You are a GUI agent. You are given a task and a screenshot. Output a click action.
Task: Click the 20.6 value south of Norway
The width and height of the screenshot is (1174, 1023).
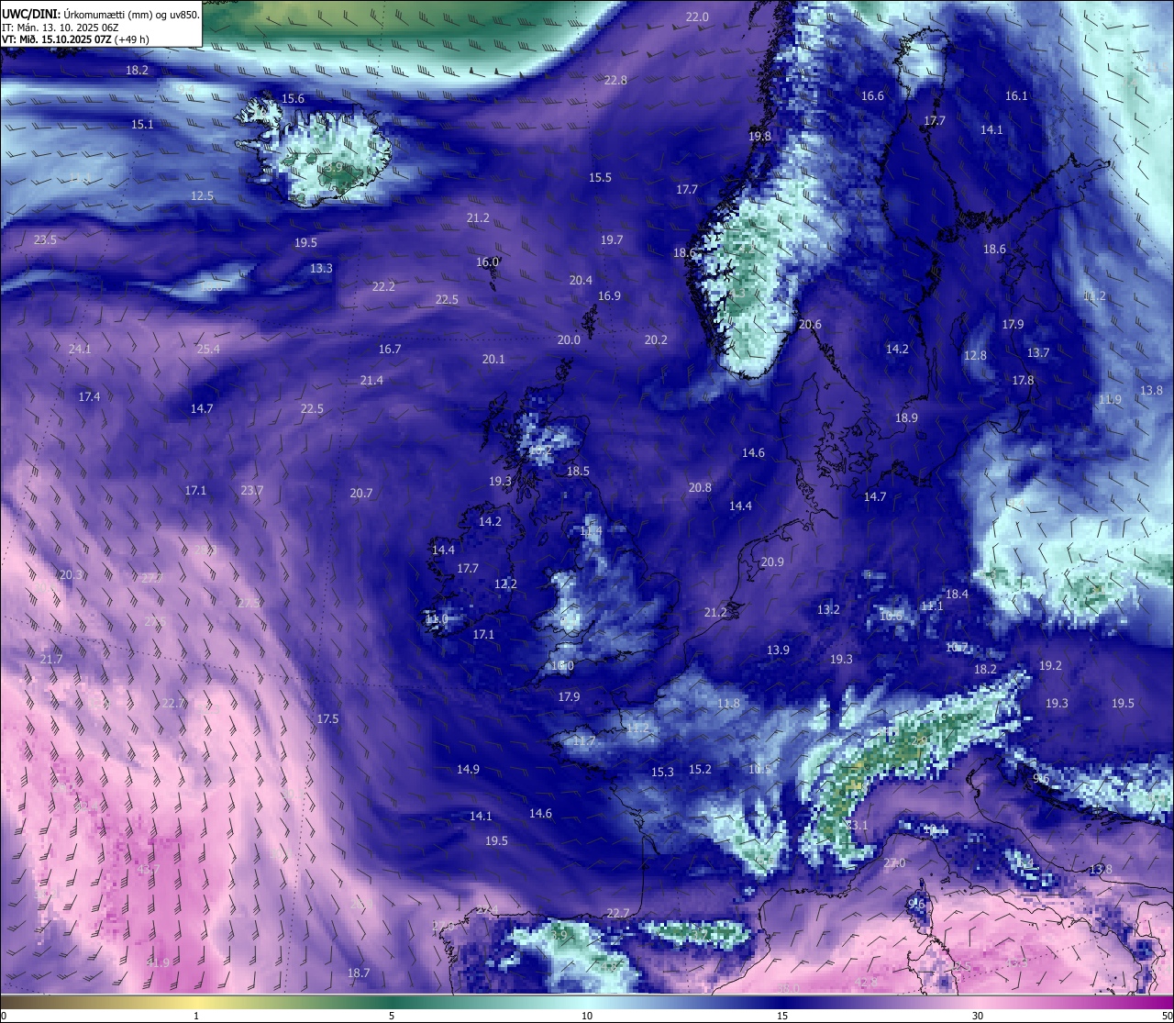tap(810, 324)
